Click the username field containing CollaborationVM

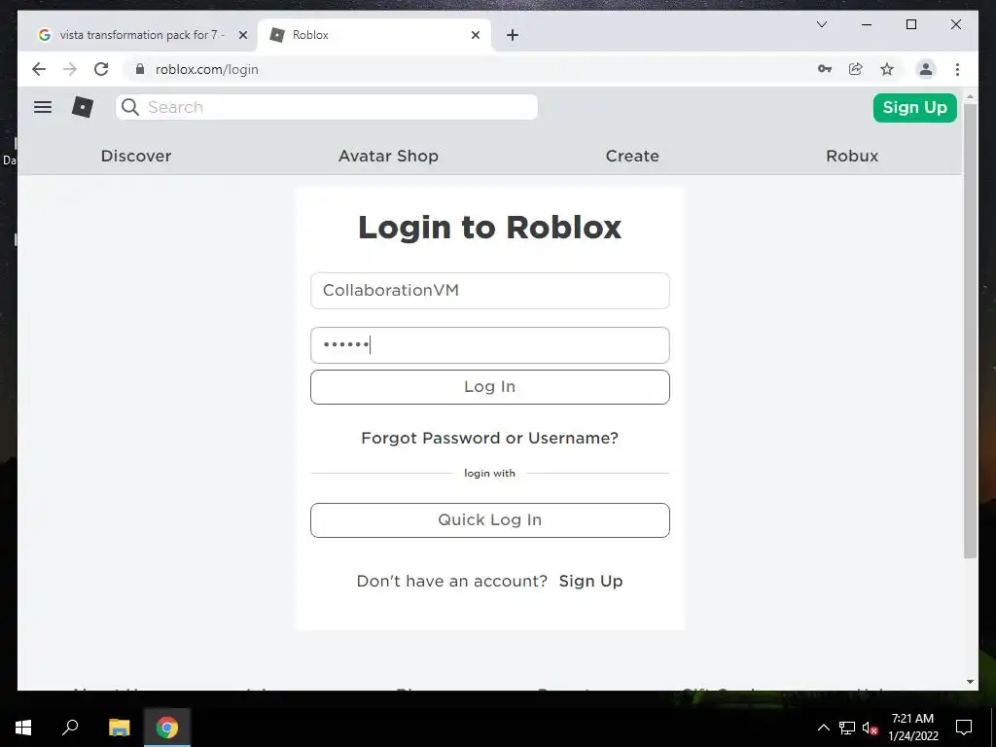tap(490, 291)
